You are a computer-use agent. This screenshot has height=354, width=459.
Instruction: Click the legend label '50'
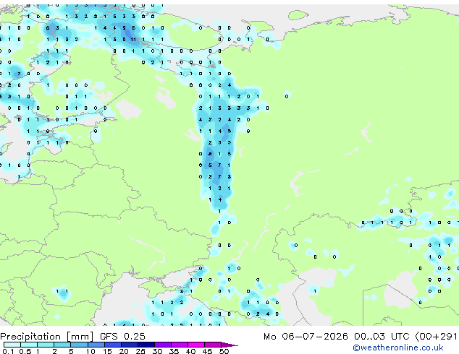click(x=224, y=351)
